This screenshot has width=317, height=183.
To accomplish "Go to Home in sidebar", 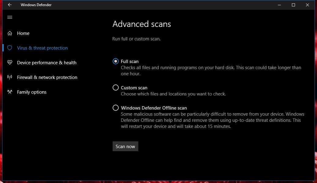I will (x=23, y=33).
